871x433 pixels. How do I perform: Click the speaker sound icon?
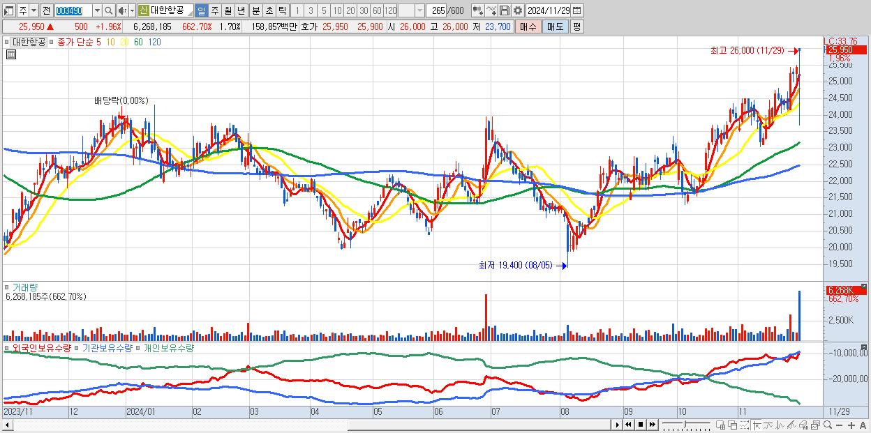[122, 10]
